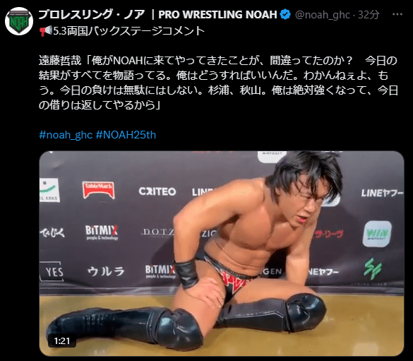413x361 pixels.
Task: Click the 1:21 video duration badge
Action: tap(62, 341)
